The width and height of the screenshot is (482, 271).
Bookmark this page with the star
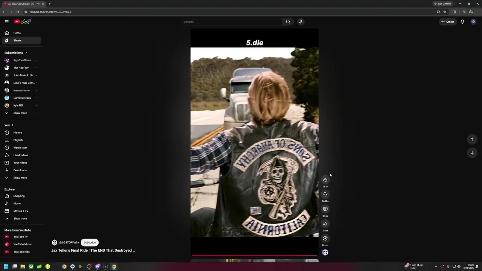[x=445, y=12]
